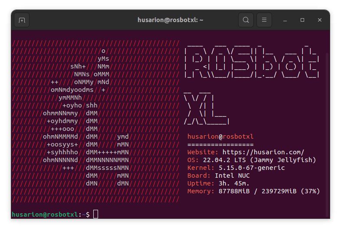The height and width of the screenshot is (231, 341).
Task: Click the Board value Intel NUC
Action: coord(232,176)
